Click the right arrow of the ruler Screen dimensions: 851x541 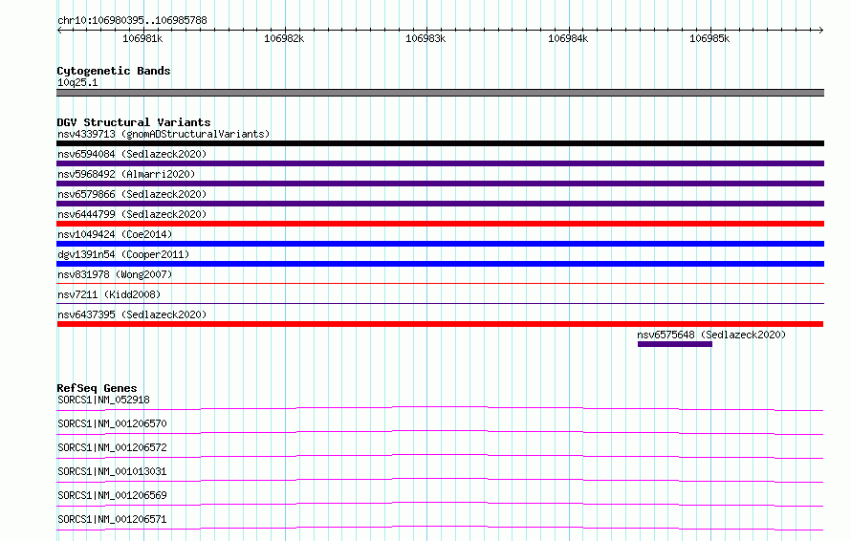point(820,30)
